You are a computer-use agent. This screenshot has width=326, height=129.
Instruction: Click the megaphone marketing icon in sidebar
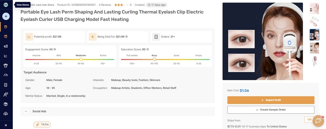(x=6, y=46)
